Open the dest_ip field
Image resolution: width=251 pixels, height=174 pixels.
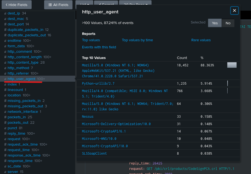point(14,13)
